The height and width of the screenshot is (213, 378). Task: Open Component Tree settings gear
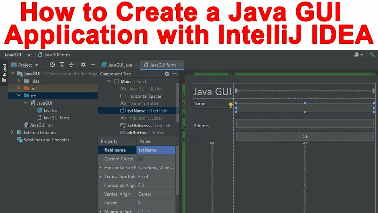[x=167, y=74]
